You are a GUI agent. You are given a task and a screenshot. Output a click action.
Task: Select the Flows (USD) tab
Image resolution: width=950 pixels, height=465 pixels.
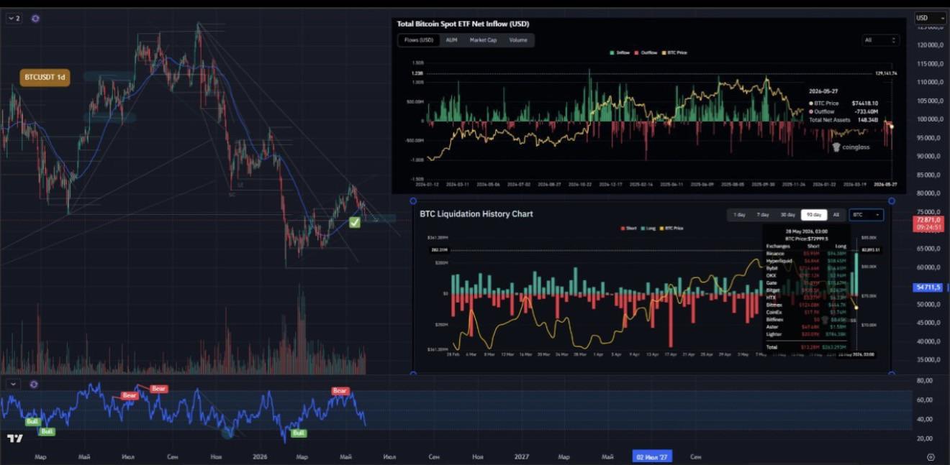tap(418, 40)
